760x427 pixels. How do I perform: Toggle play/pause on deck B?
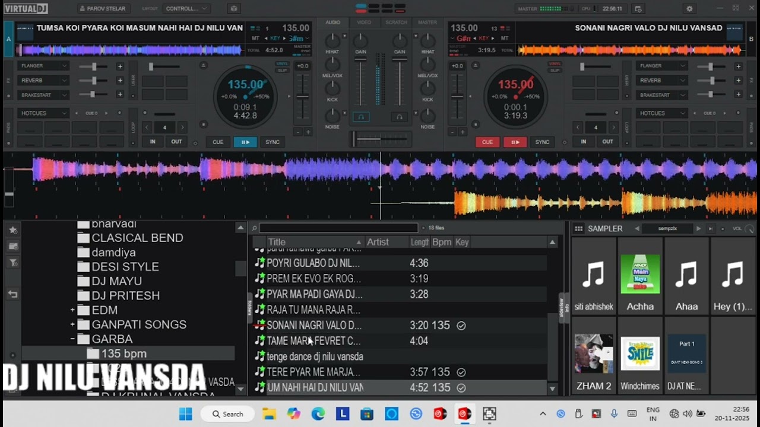tap(515, 142)
